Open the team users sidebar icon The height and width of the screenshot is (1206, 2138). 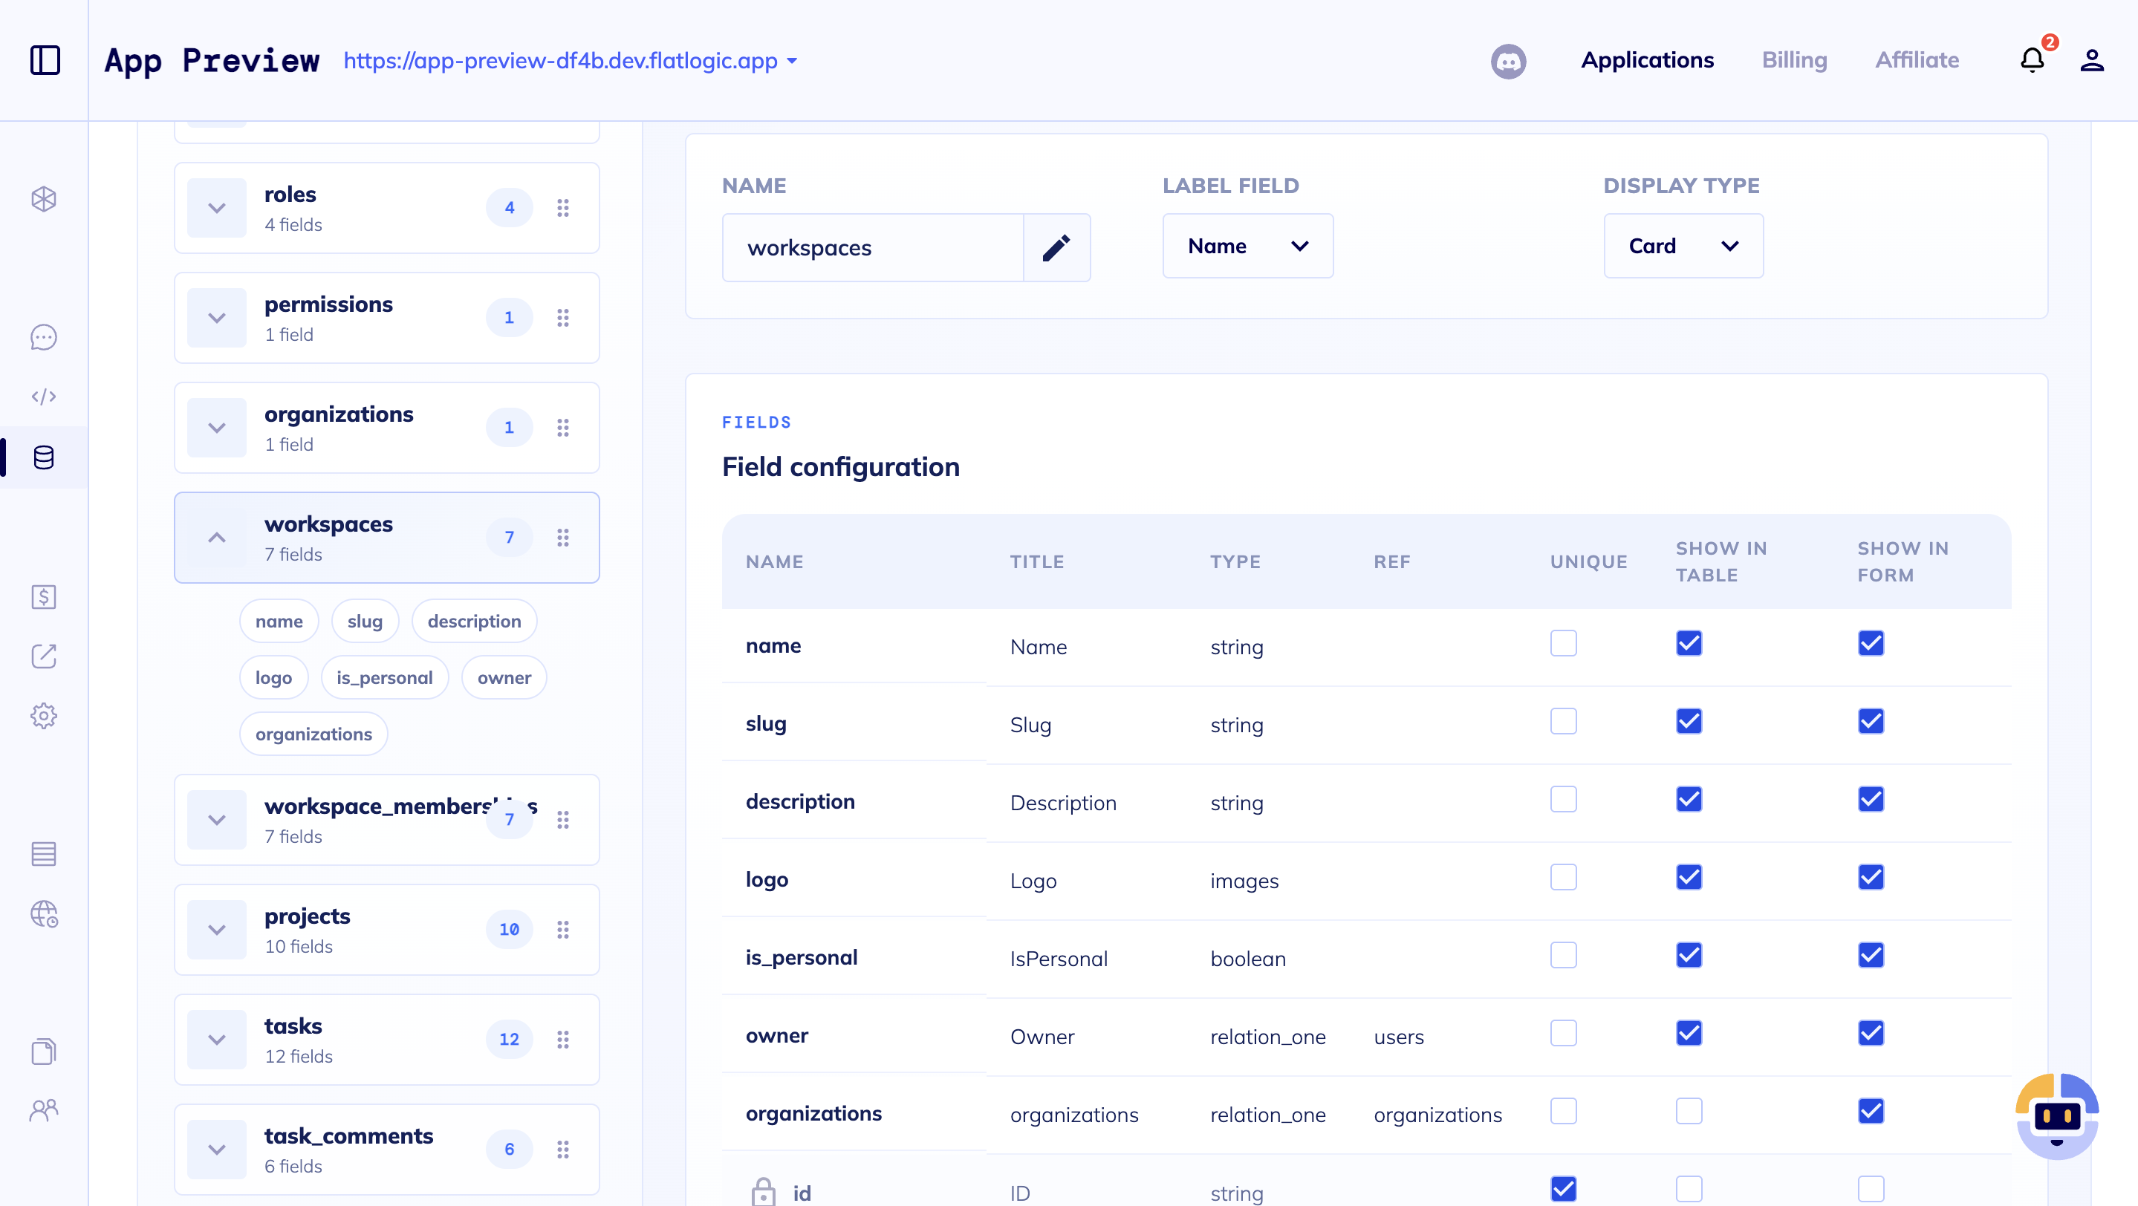(44, 1109)
